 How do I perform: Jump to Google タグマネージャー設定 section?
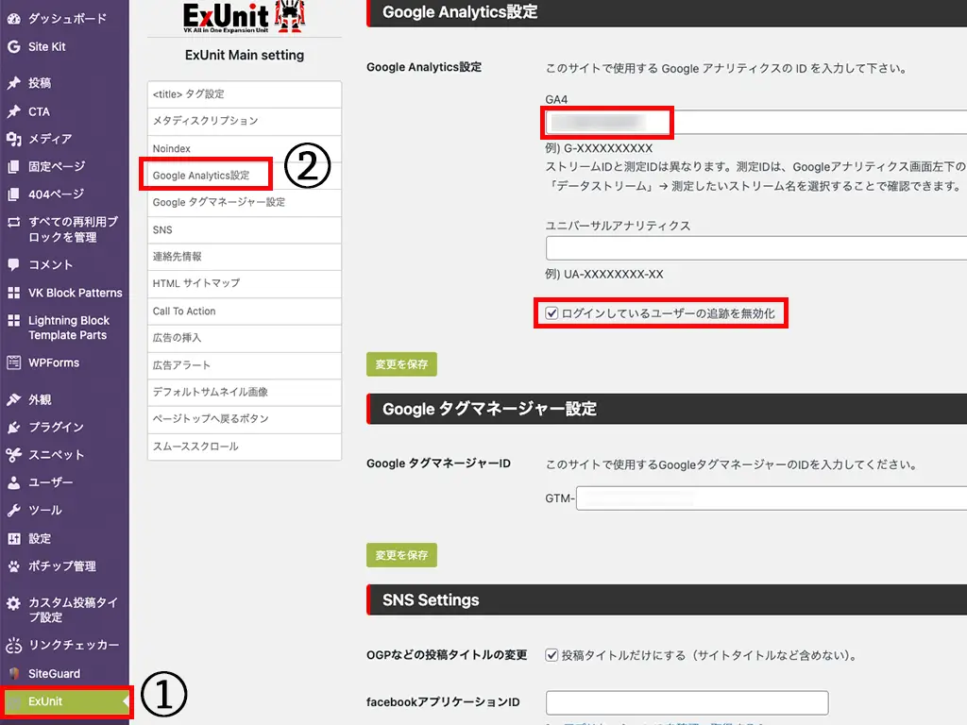245,203
